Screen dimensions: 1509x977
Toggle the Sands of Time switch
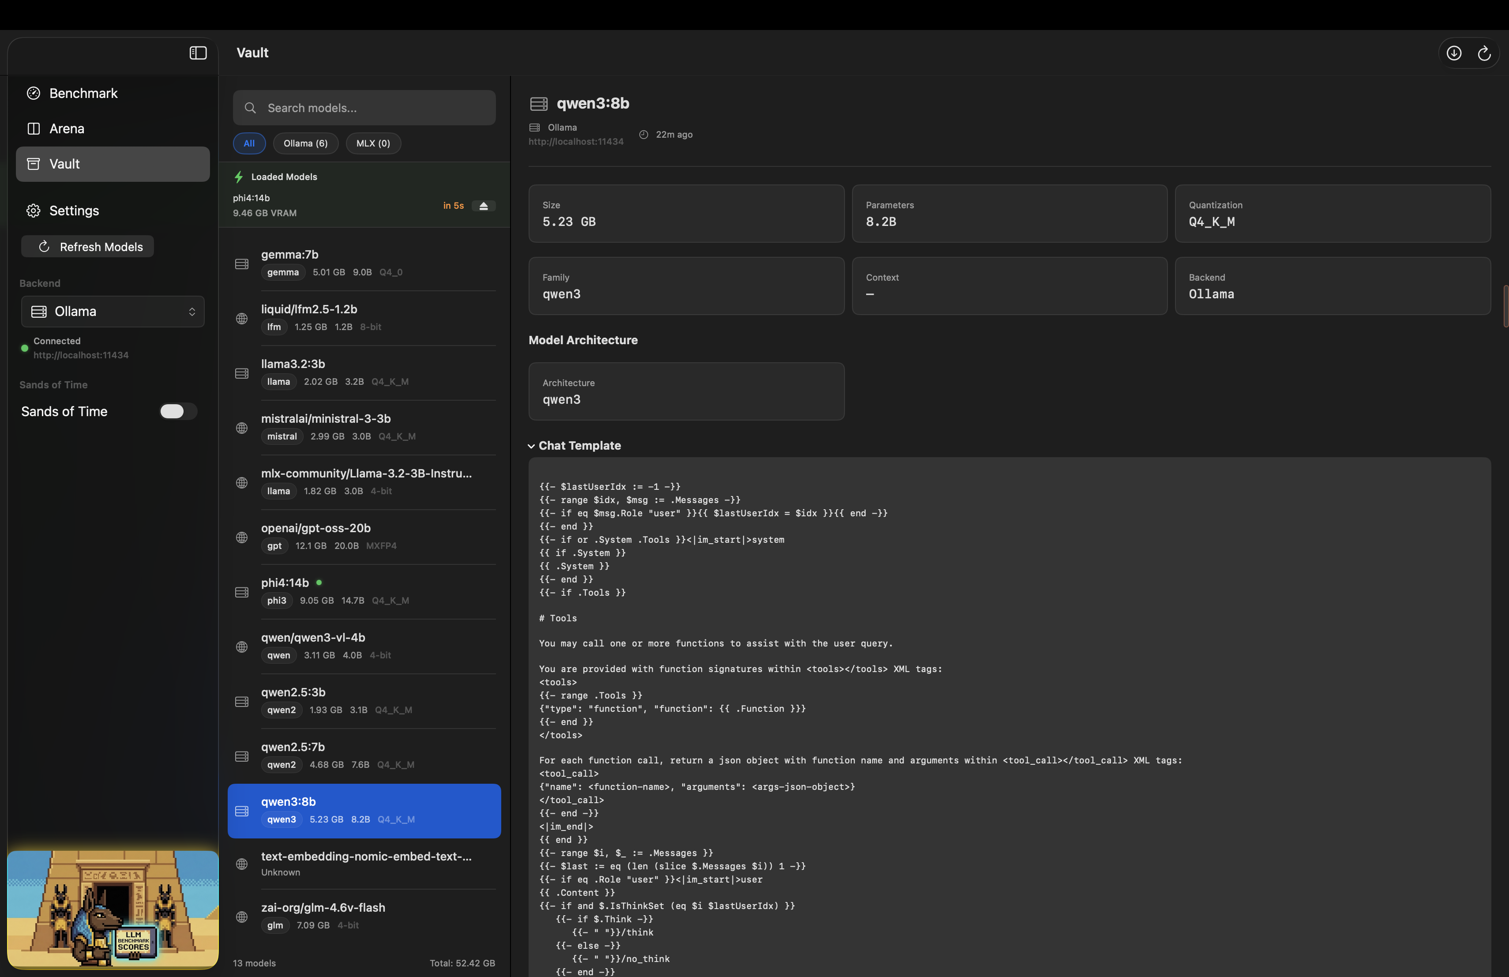coord(178,411)
